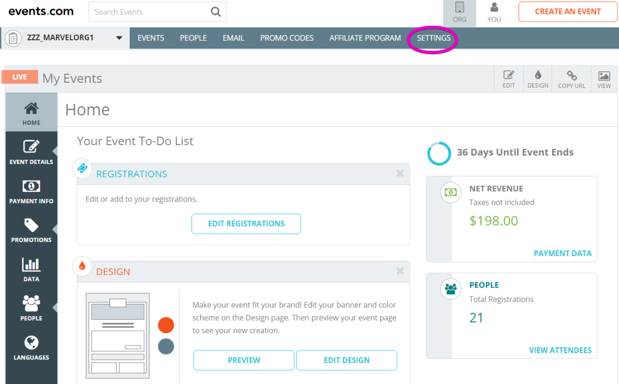Click the My Events title
This screenshot has height=384, width=619.
(72, 79)
